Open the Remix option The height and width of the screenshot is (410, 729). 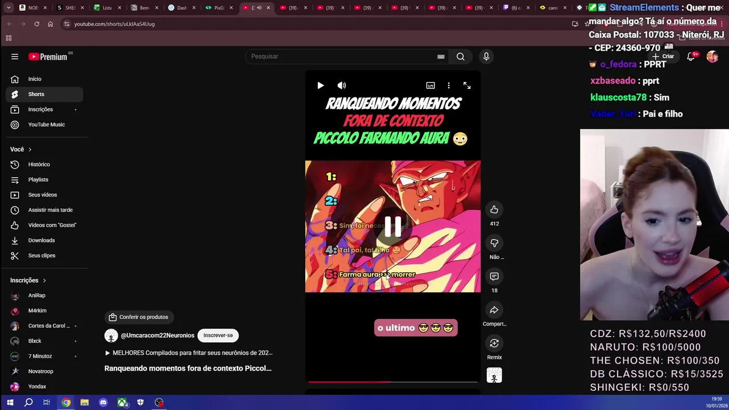[x=494, y=343]
